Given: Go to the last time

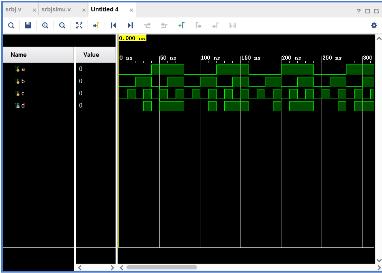Looking at the screenshot, I should point(130,26).
